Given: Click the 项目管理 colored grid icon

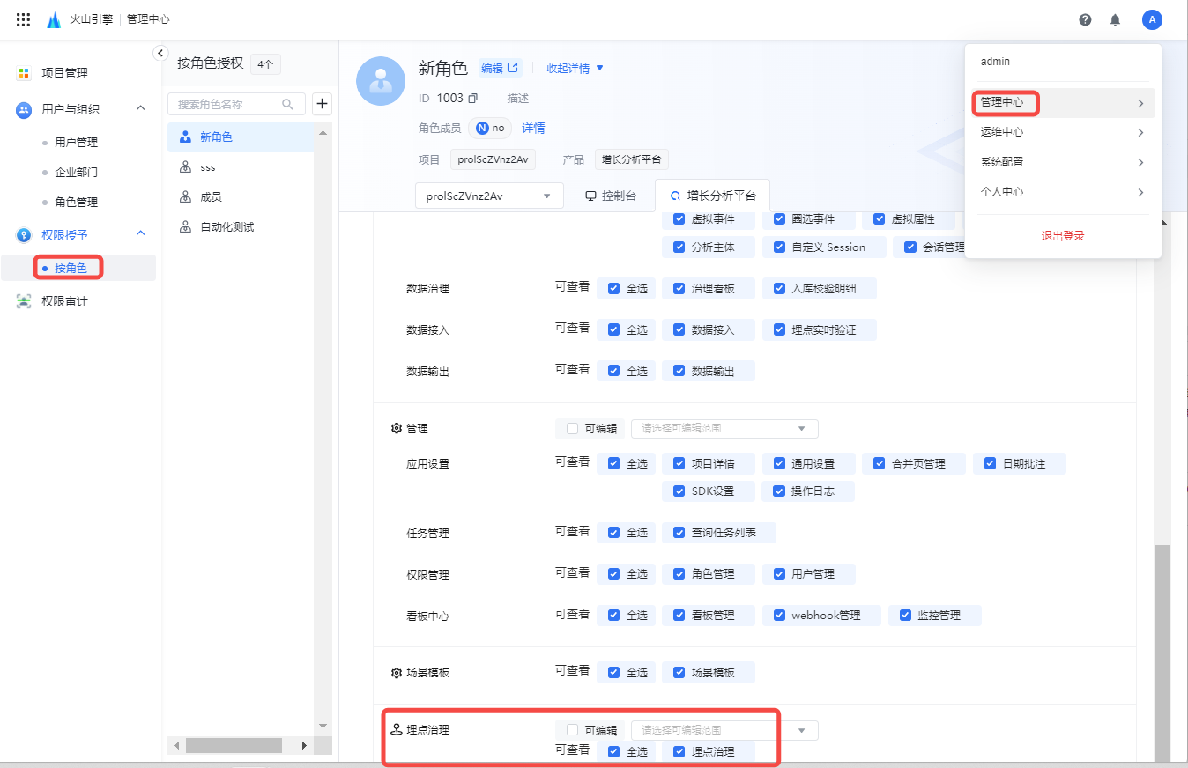Looking at the screenshot, I should 25,73.
